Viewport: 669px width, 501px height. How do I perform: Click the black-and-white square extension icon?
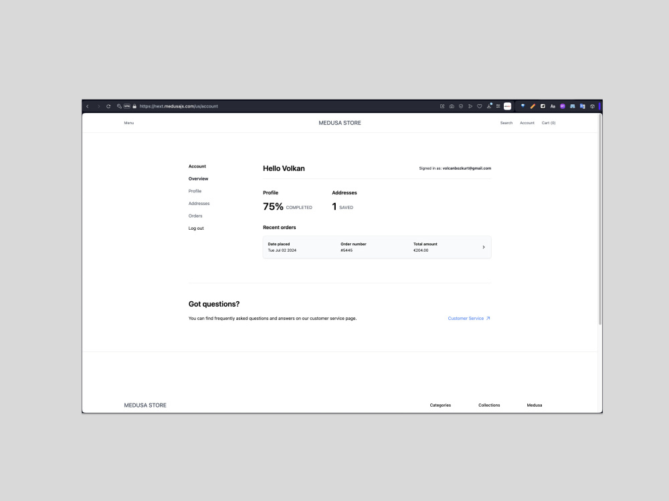click(x=543, y=106)
